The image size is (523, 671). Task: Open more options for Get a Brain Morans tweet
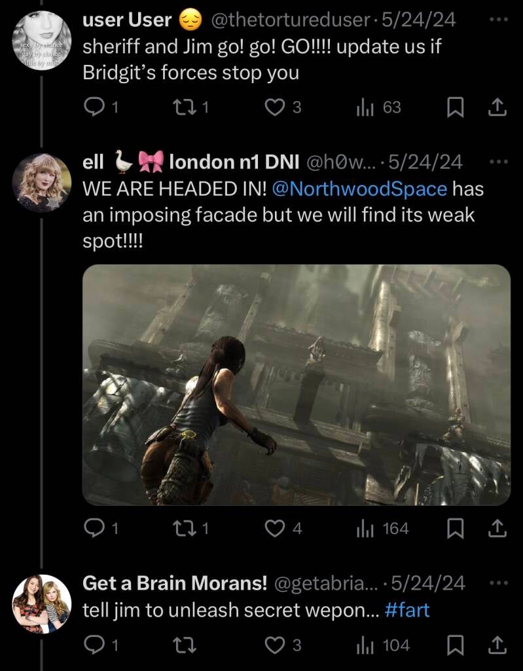pos(498,582)
